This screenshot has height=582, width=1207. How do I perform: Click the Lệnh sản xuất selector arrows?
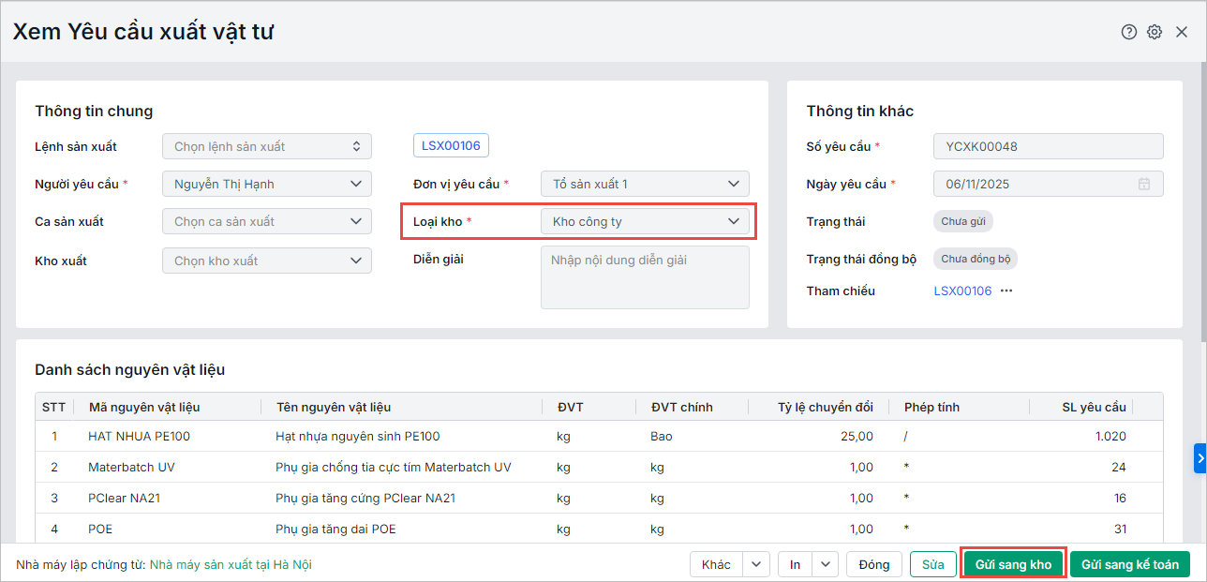tap(356, 146)
